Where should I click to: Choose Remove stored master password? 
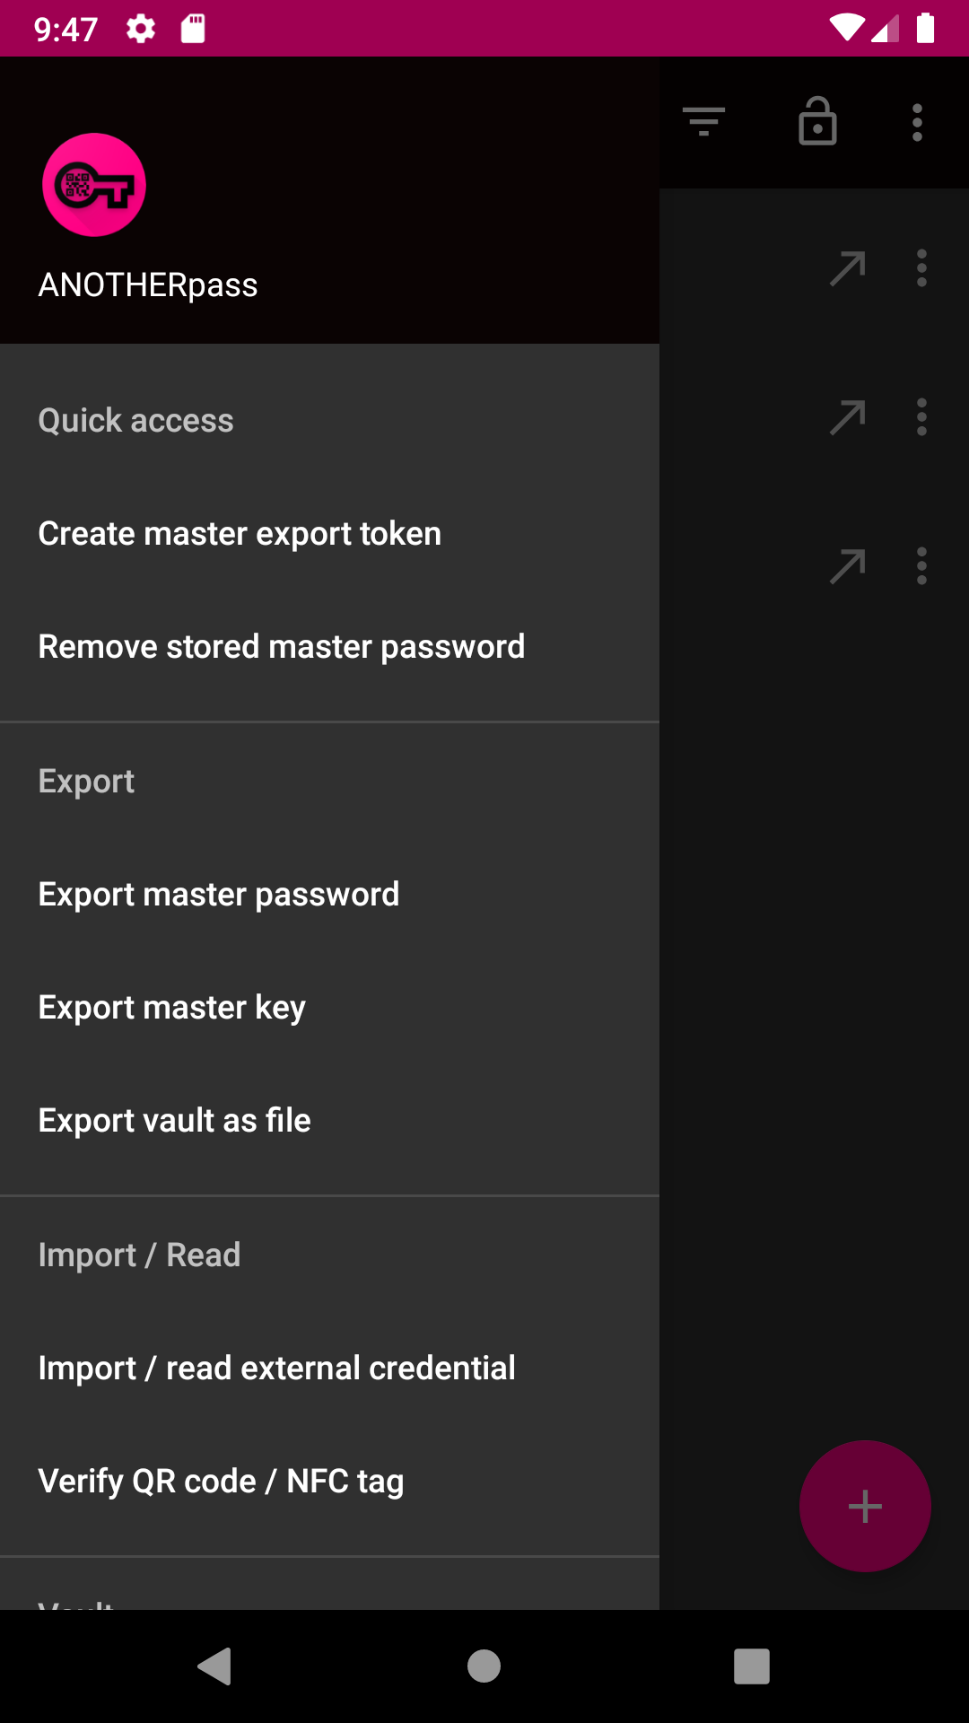pyautogui.click(x=281, y=647)
